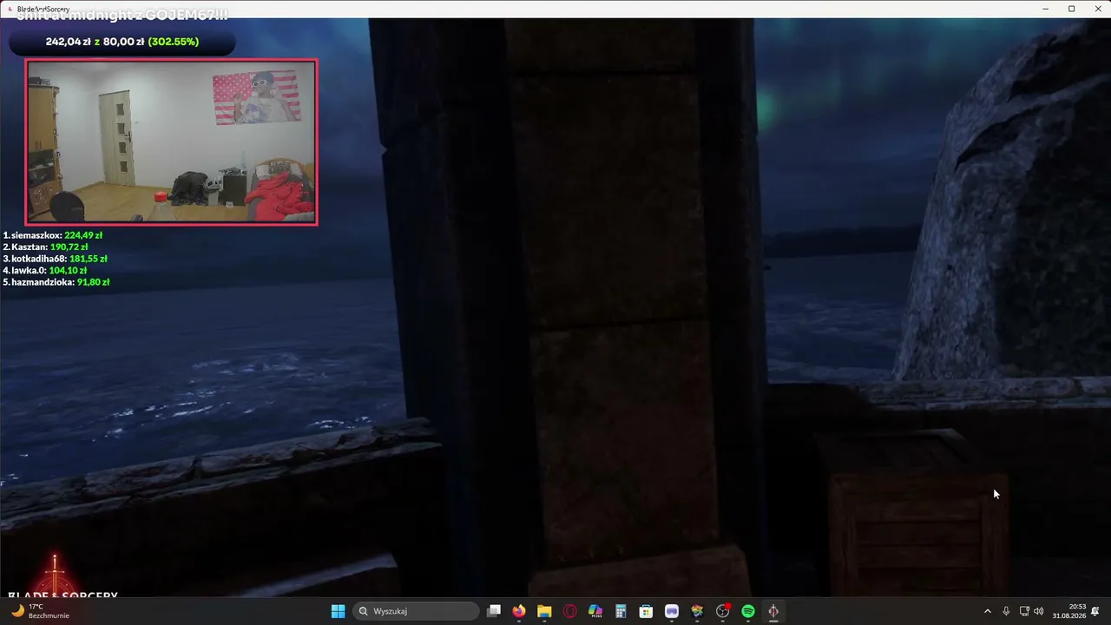This screenshot has height=625, width=1111.
Task: Open the clock and calendar showing 20:53
Action: pos(1069,611)
